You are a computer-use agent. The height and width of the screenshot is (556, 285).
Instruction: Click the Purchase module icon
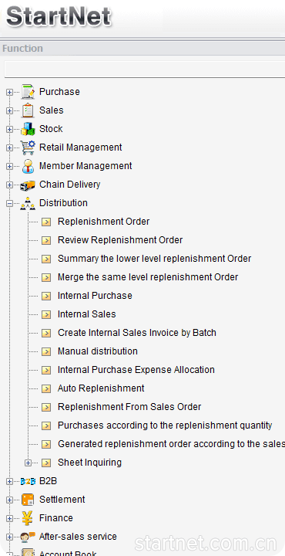click(28, 92)
